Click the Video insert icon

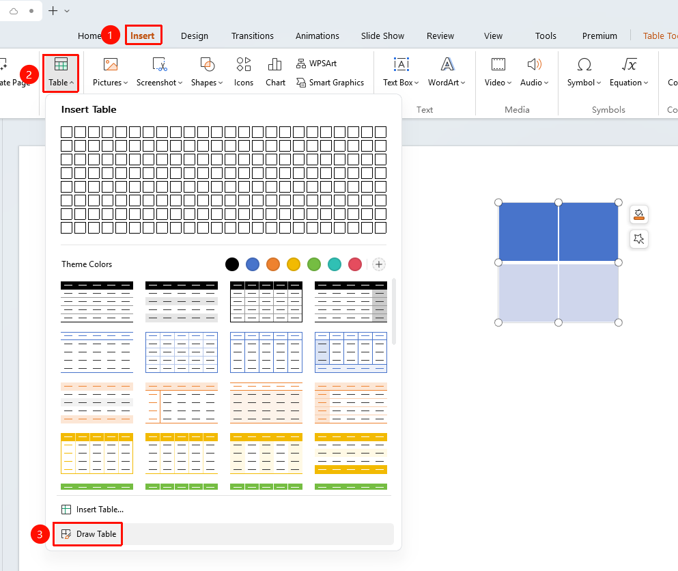498,64
